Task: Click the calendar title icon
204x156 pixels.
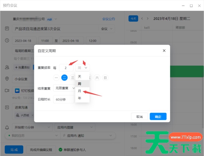Action: (7, 28)
